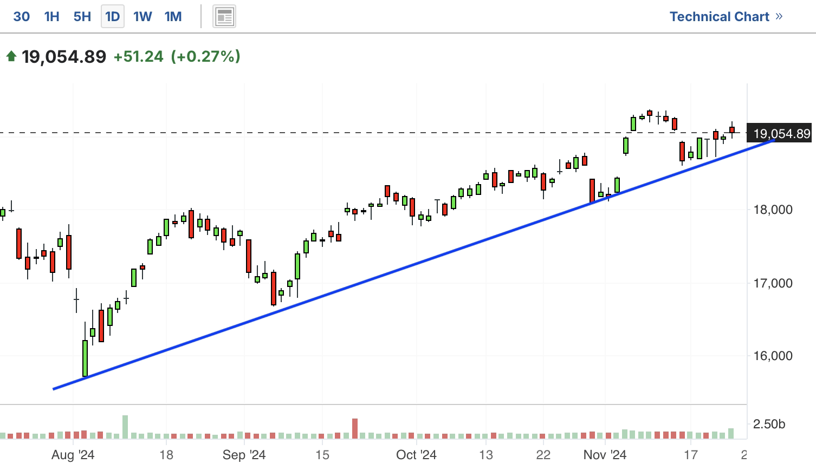Click the green up-arrow price indicator
The image size is (816, 470).
pyautogui.click(x=11, y=56)
